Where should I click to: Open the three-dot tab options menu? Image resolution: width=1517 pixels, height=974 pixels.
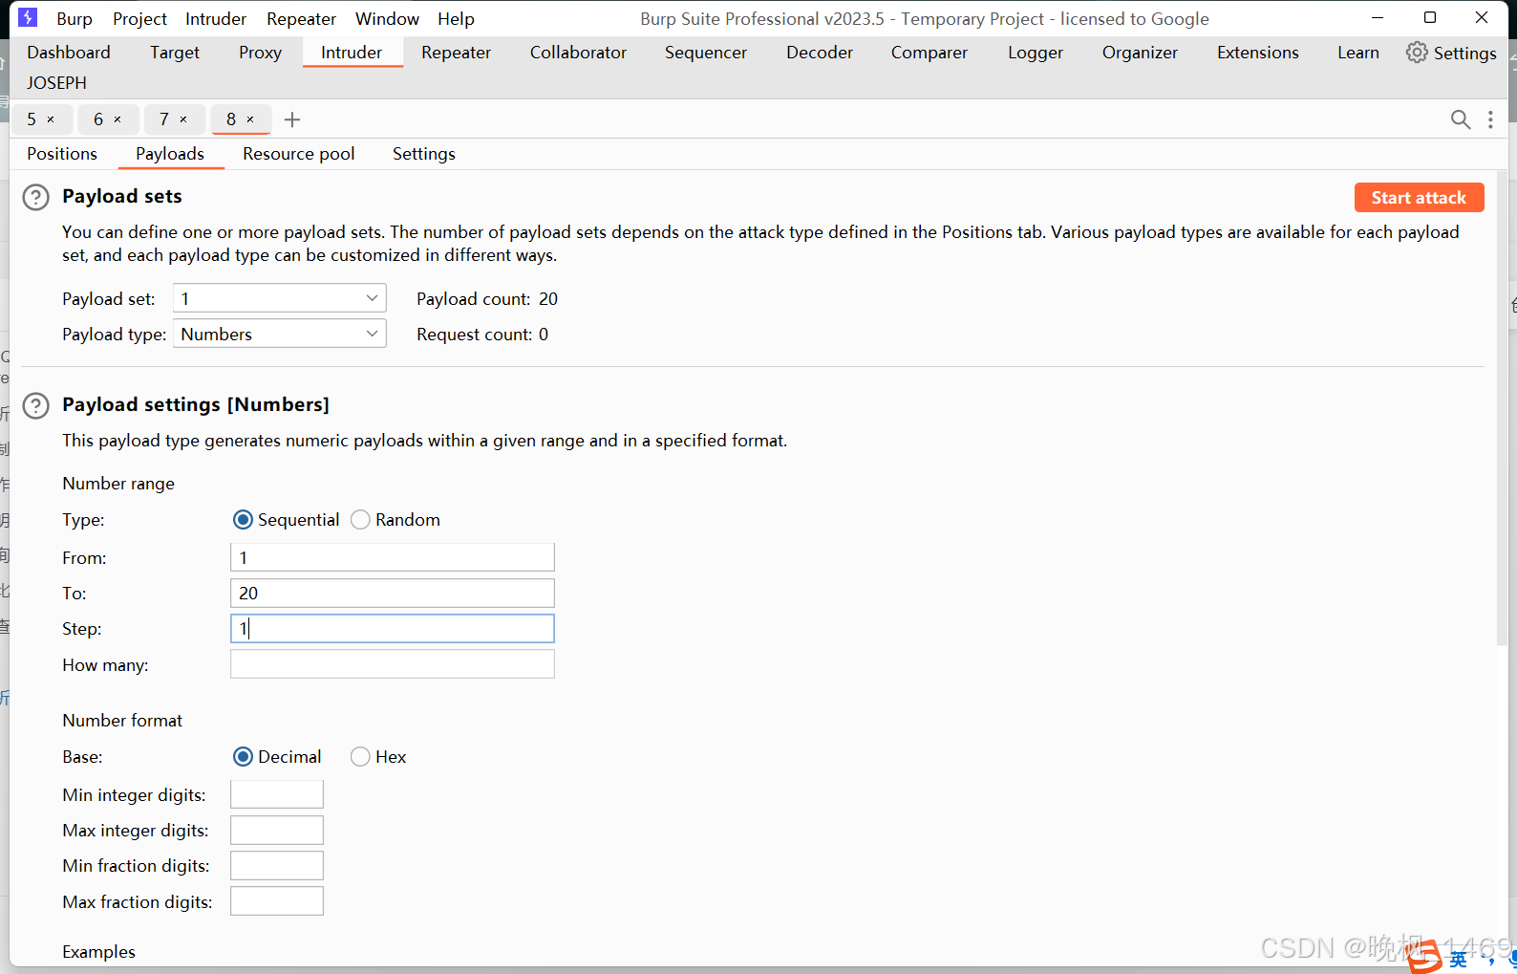pyautogui.click(x=1490, y=119)
